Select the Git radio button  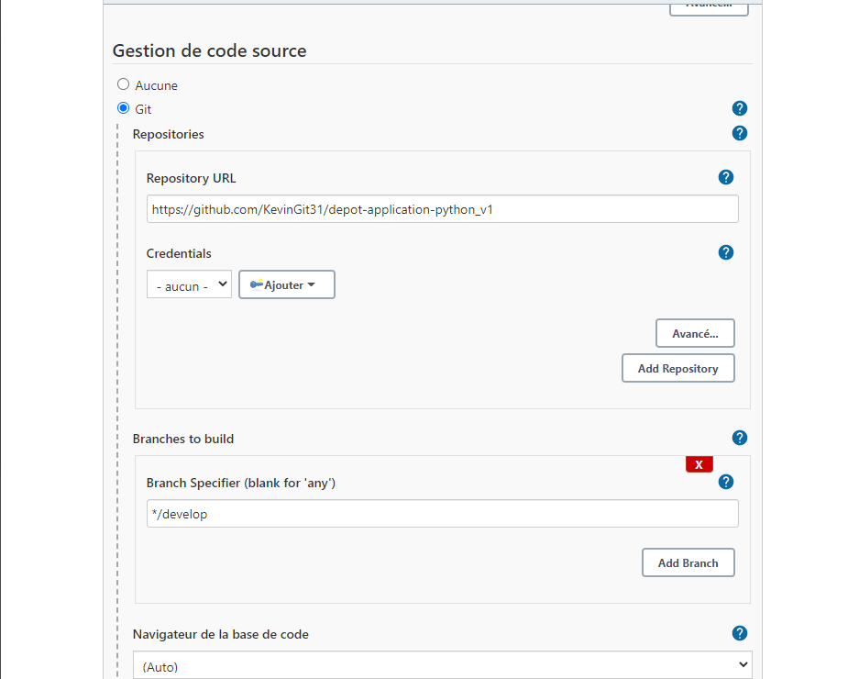pos(123,108)
